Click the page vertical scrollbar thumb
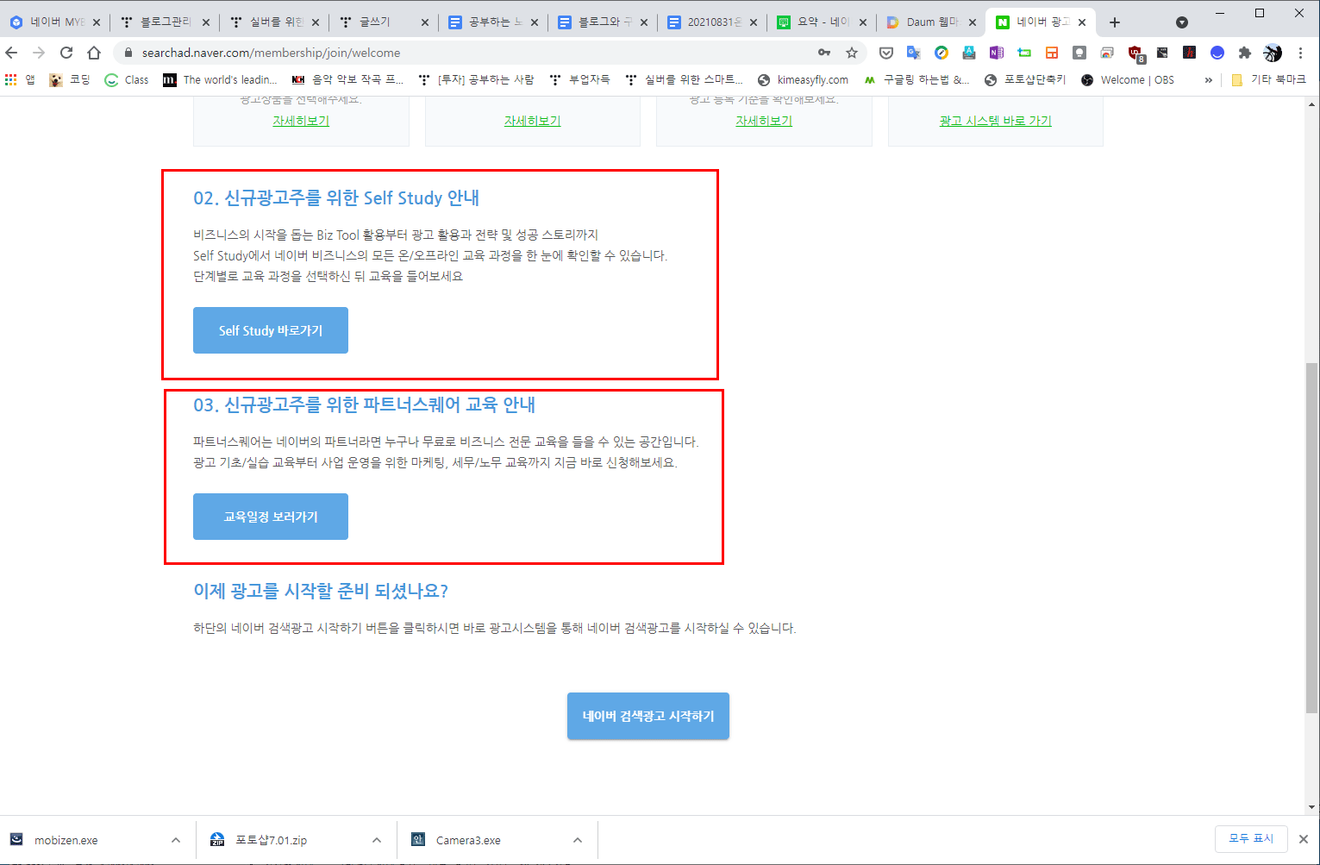The width and height of the screenshot is (1320, 865). pos(1312,537)
